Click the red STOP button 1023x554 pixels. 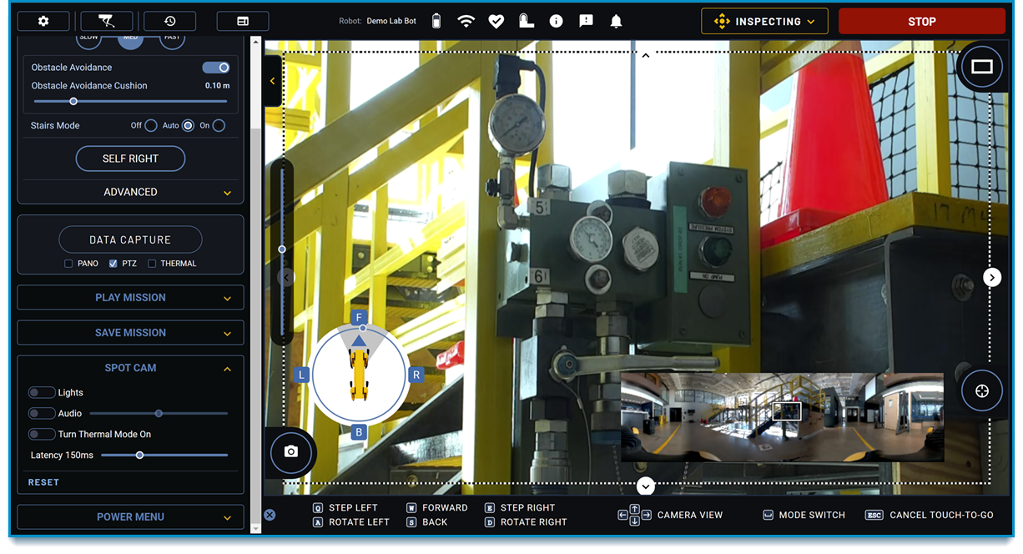click(921, 21)
